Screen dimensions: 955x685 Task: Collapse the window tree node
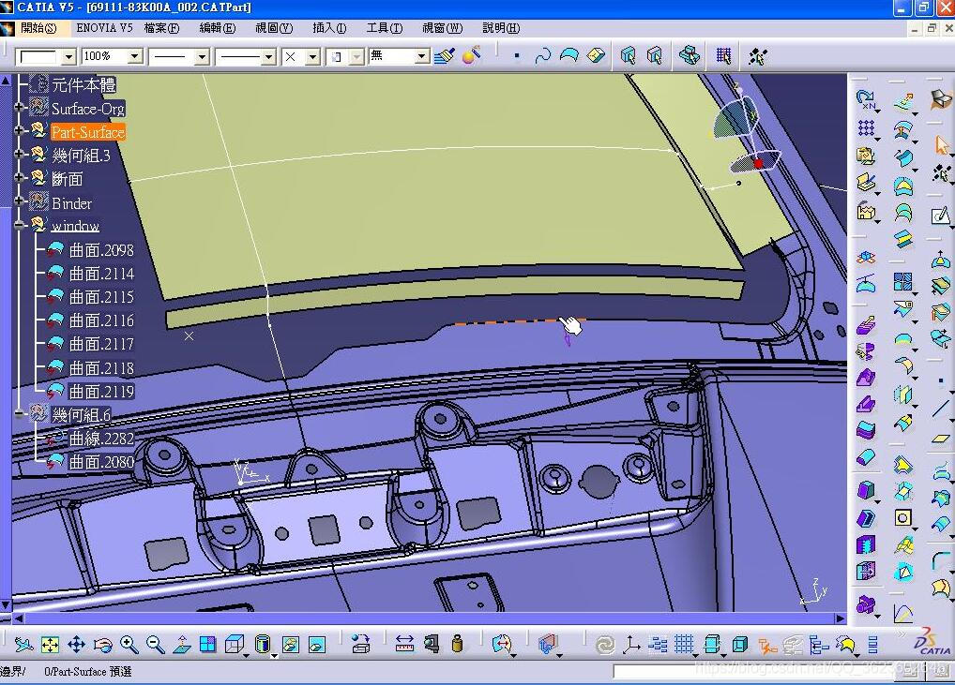[19, 225]
